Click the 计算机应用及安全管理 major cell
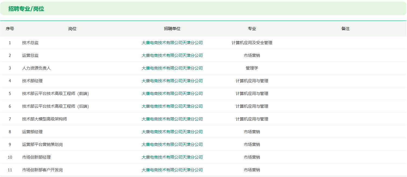407x177 pixels. [252, 43]
